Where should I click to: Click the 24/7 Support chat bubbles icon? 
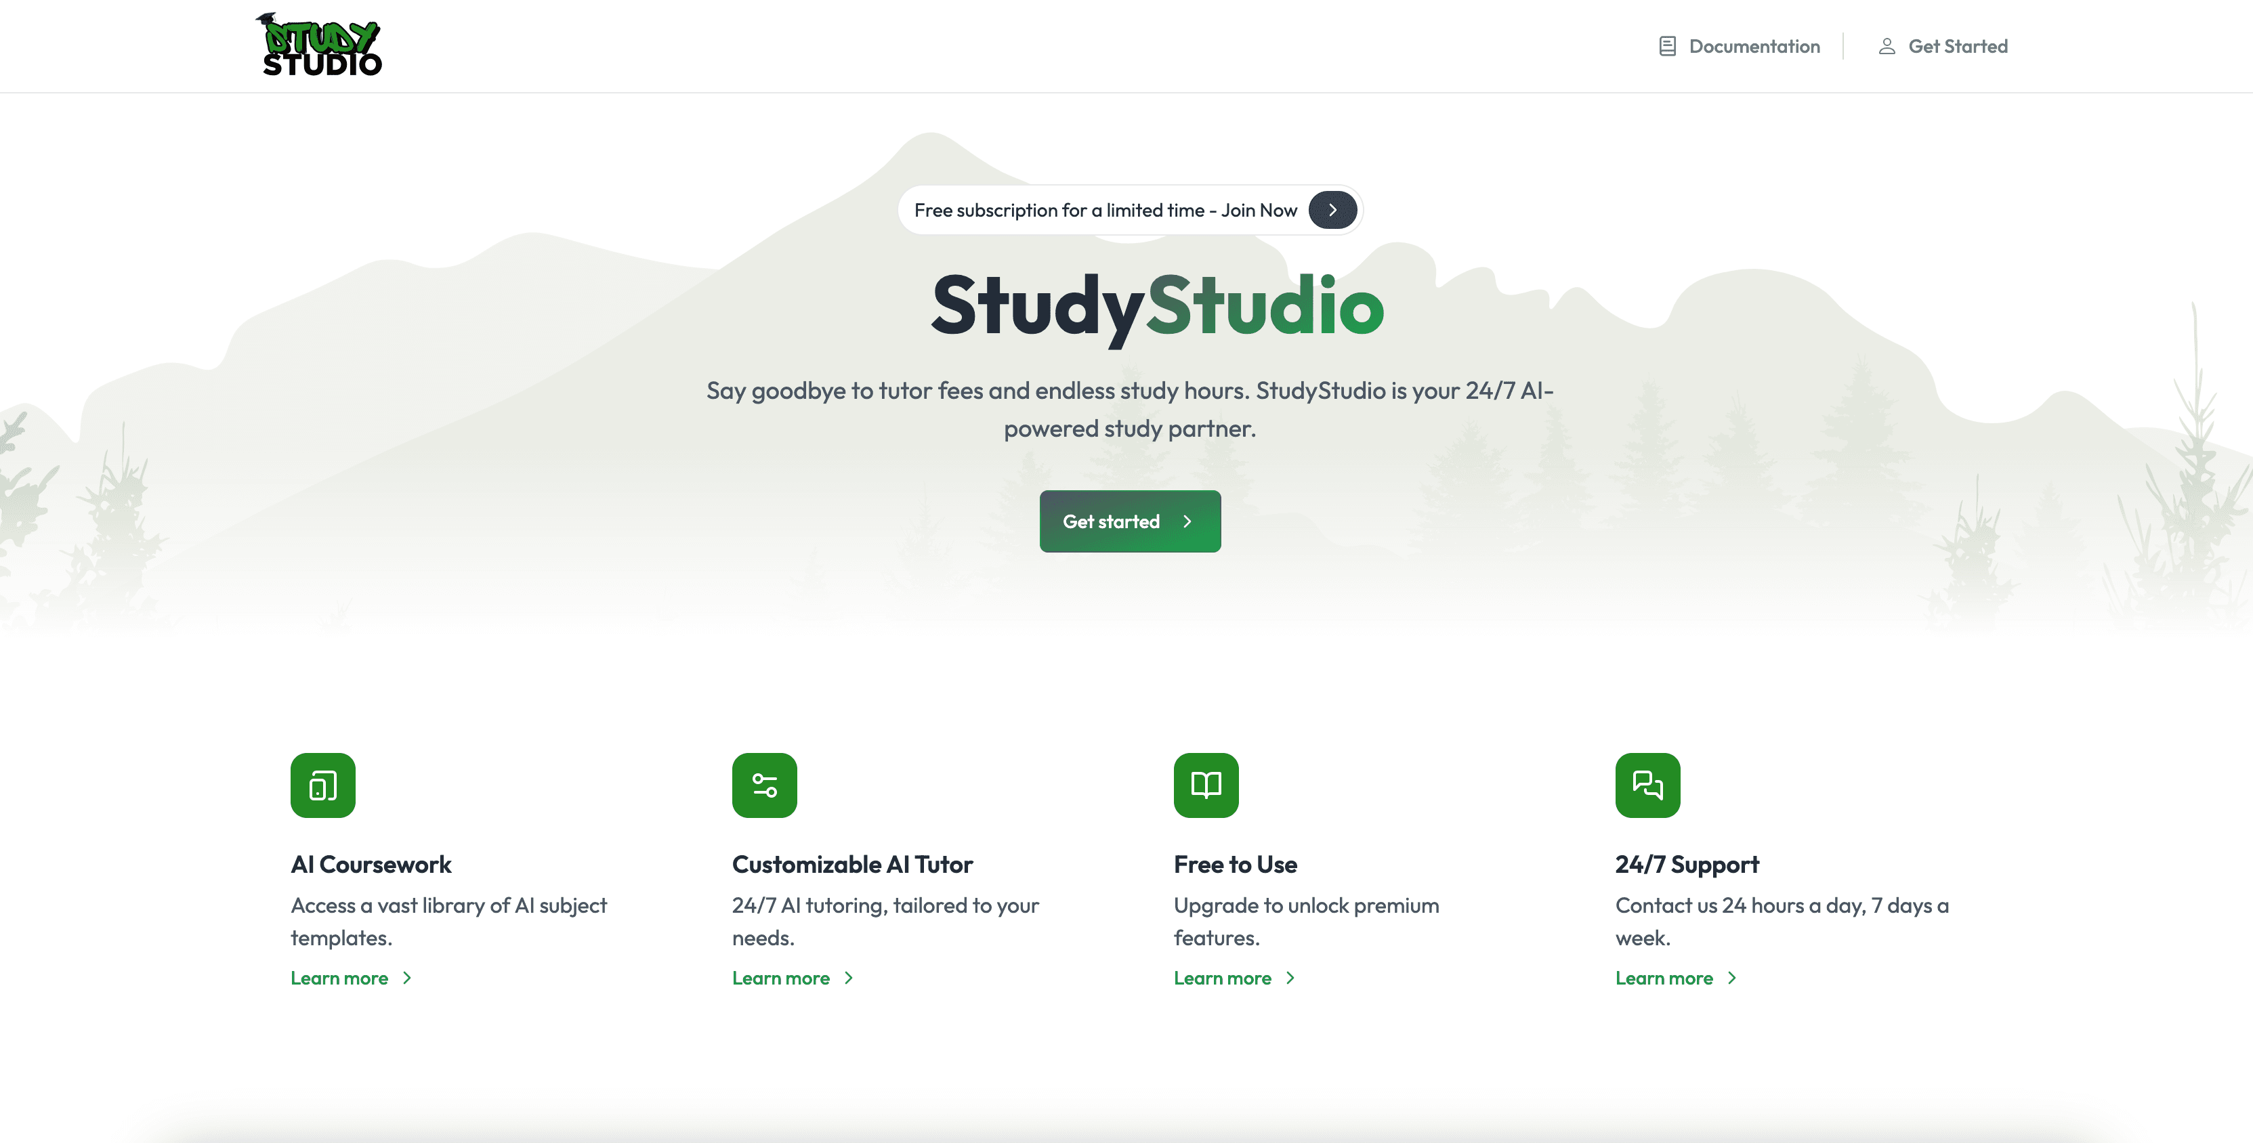pyautogui.click(x=1648, y=784)
